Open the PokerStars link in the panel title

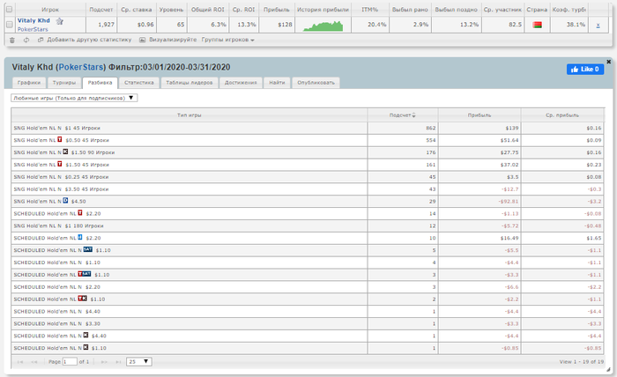81,67
